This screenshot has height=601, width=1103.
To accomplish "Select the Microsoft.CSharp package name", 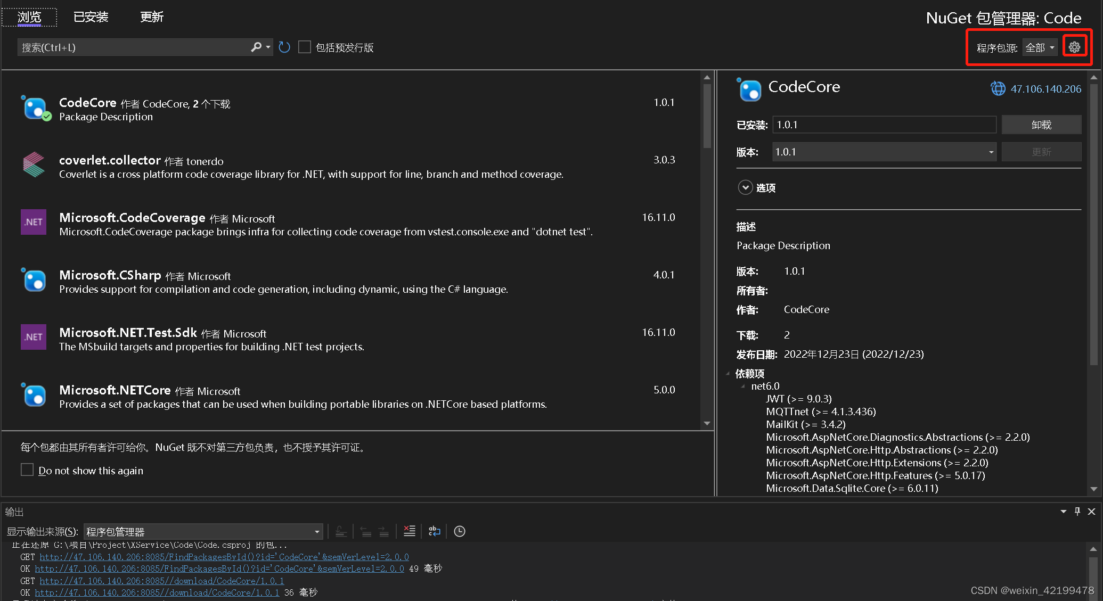I will pos(110,275).
